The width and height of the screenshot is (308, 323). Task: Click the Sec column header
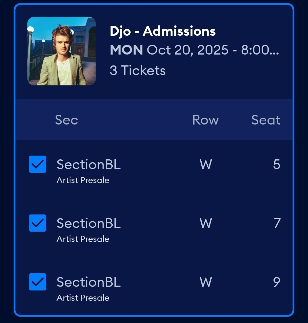(x=66, y=120)
